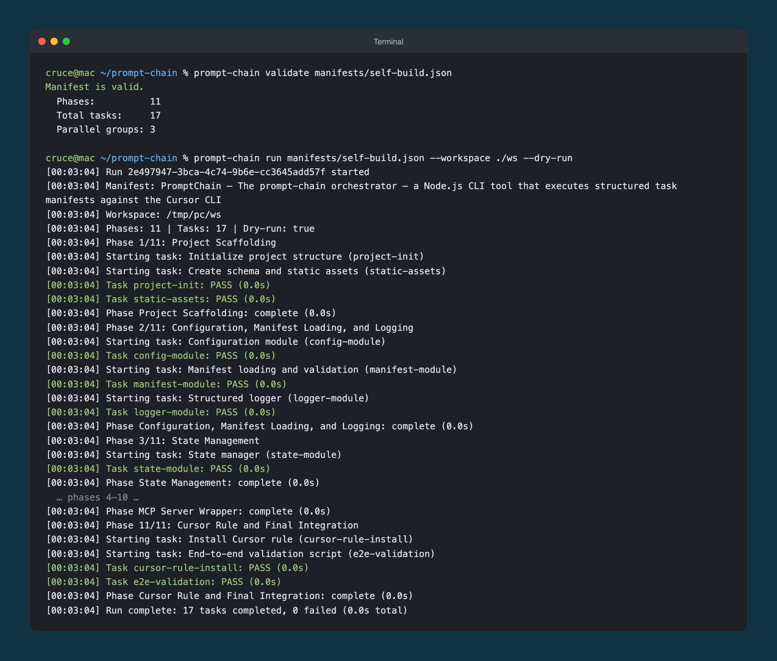The height and width of the screenshot is (661, 777).
Task: Click the 'Workspace: /tmp/pc/ws' line
Action: 134,215
